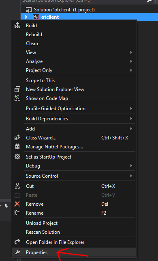Choose New Solution Explorer View
The image size is (158, 261).
point(74,89)
